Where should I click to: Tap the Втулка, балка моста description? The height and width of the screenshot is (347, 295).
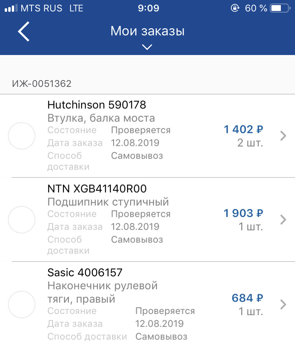(101, 118)
